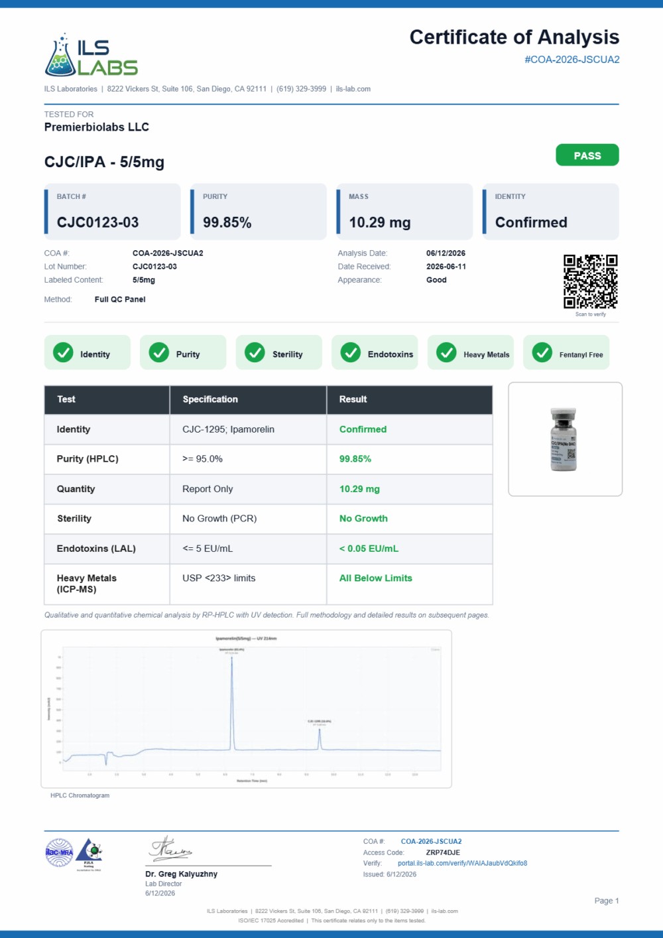The height and width of the screenshot is (938, 663).
Task: Click the MASS 10.29 mg card
Action: pos(404,212)
